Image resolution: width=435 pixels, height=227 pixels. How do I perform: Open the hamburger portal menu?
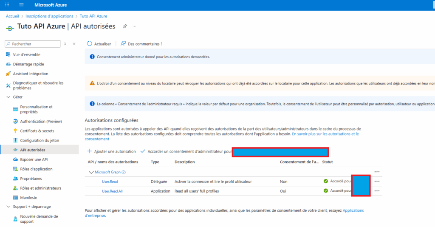pyautogui.click(x=21, y=5)
